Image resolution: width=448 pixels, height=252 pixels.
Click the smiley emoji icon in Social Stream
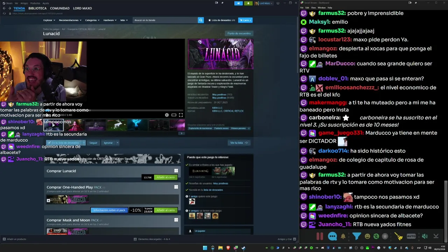pyautogui.click(x=367, y=236)
